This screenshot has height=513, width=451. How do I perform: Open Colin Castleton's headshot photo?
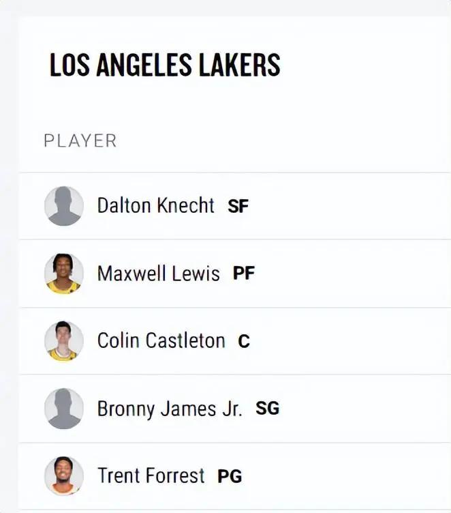pos(64,341)
